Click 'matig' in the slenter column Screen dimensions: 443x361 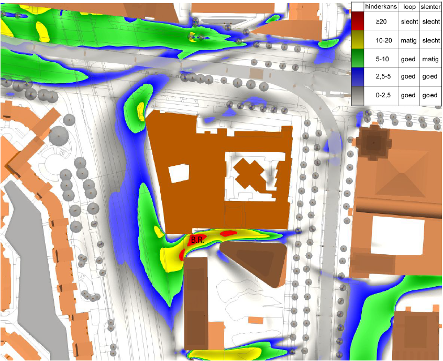coord(430,59)
